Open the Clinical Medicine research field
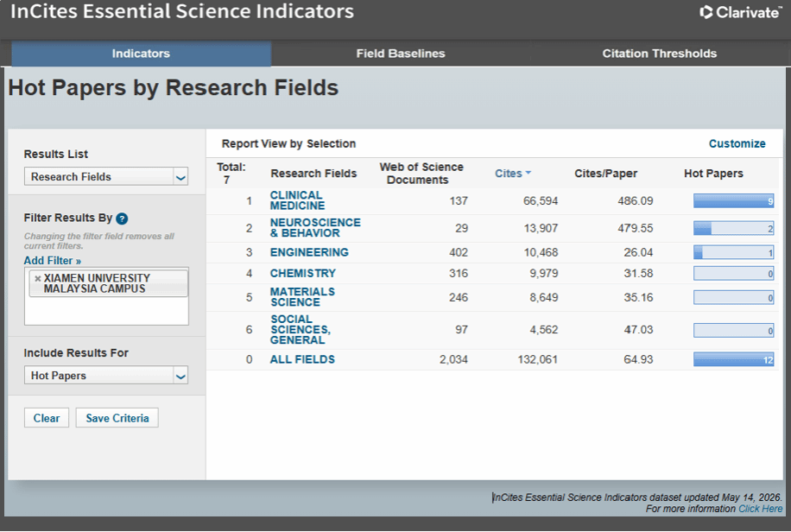The image size is (791, 532). (297, 200)
